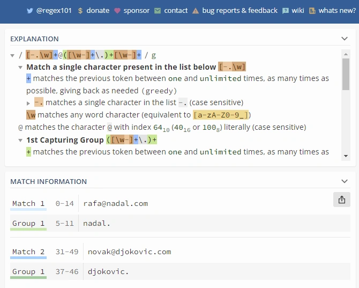Viewport: 359px width, 288px height.
Task: Expand the '-.' character list node
Action: (28, 103)
